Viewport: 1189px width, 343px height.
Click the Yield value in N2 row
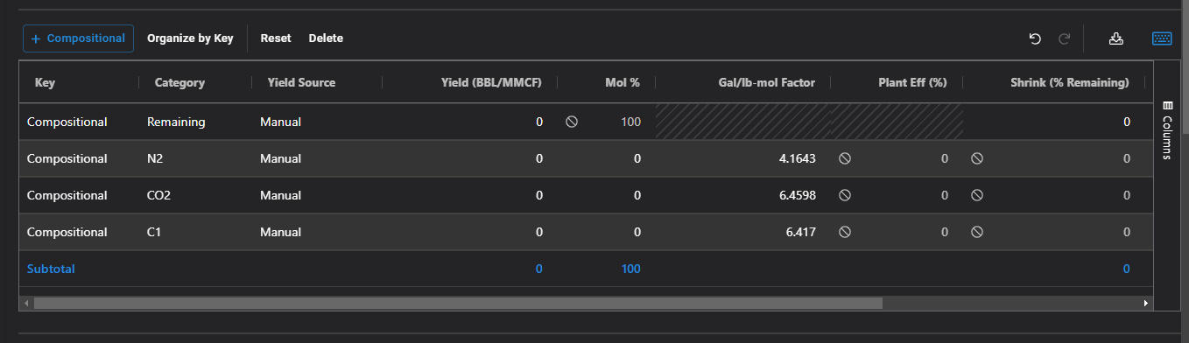539,159
